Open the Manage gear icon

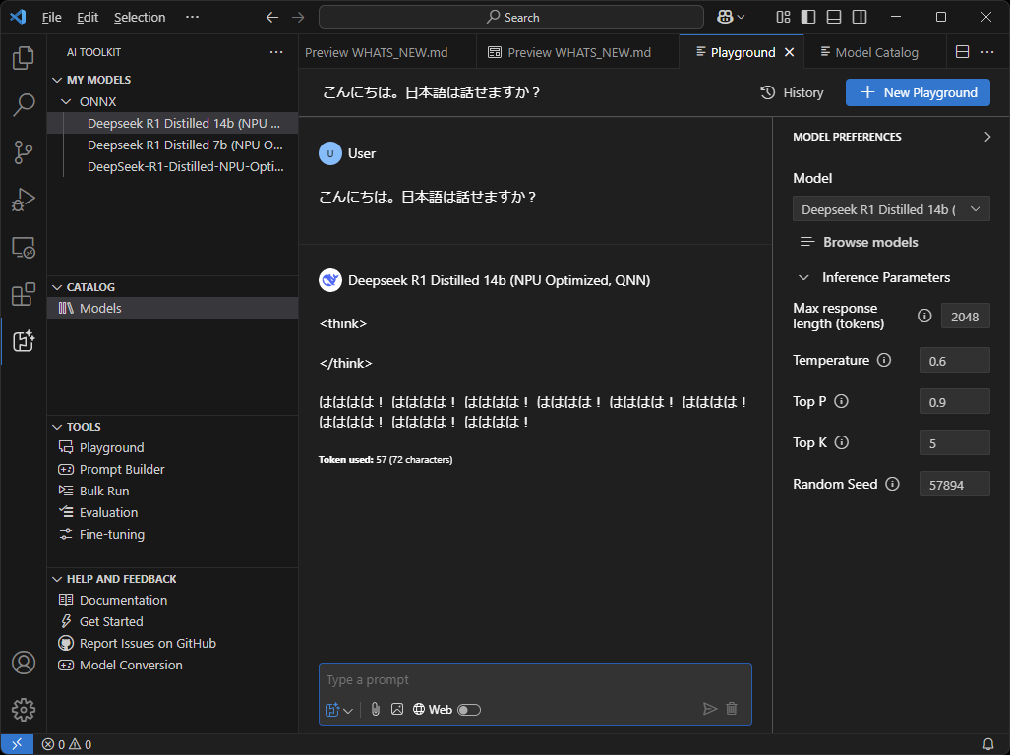pyautogui.click(x=24, y=710)
